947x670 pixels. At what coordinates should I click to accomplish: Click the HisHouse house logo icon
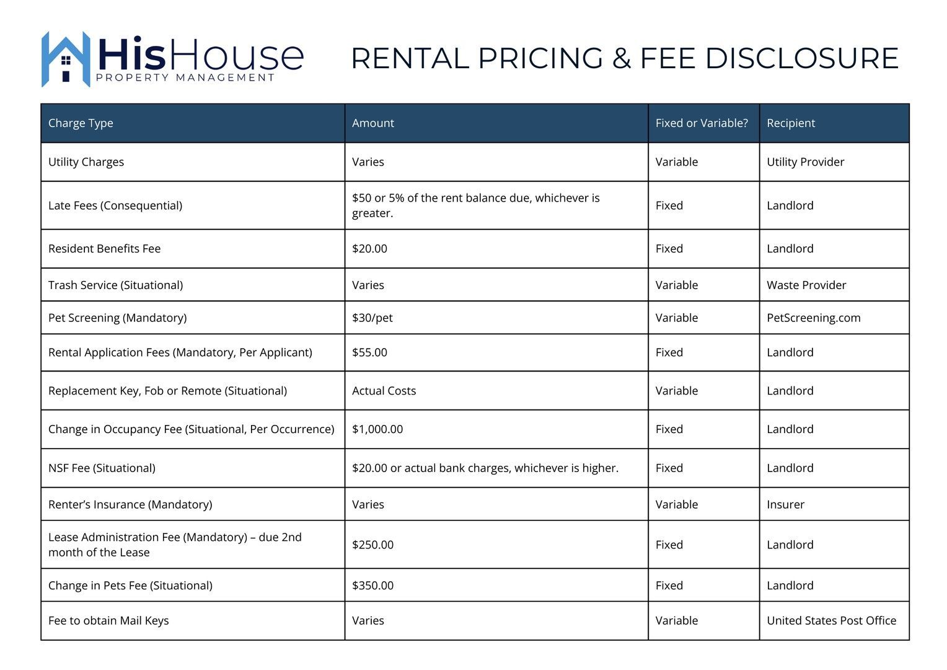click(65, 59)
